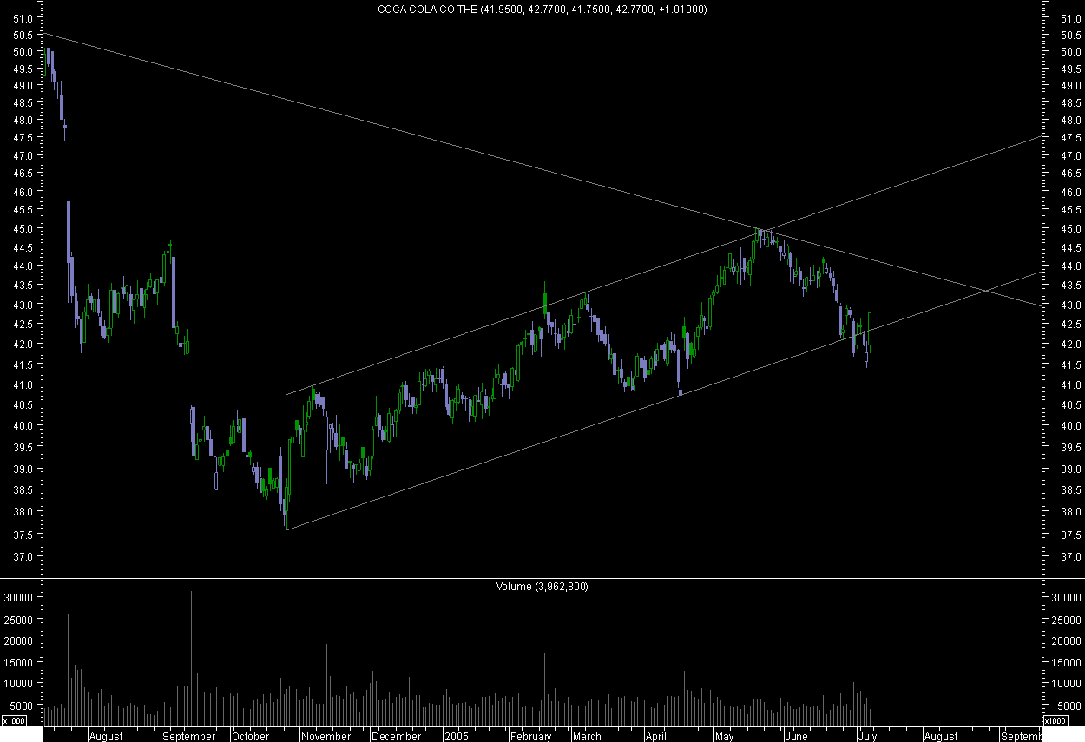Click 15000 on the right volume axis

(1065, 662)
